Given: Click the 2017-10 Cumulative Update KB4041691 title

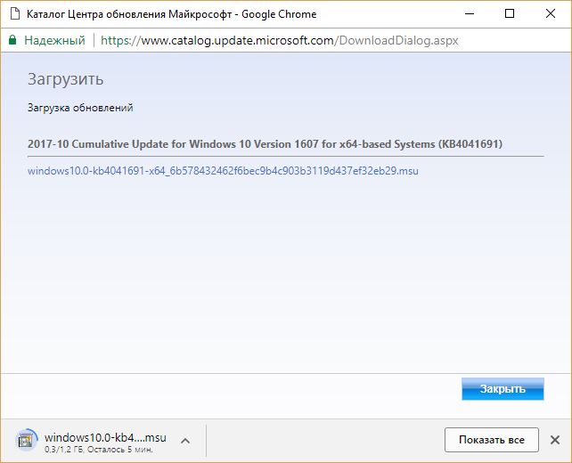Looking at the screenshot, I should [x=272, y=144].
